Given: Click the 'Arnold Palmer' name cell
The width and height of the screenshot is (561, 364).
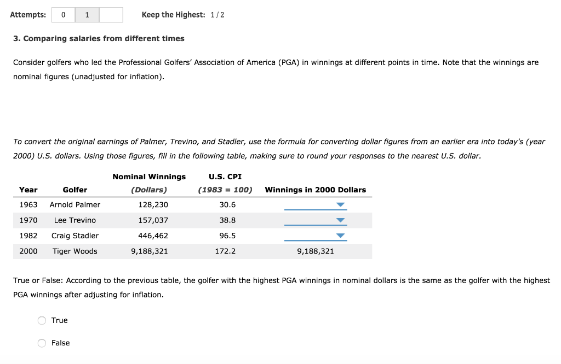Looking at the screenshot, I should click(75, 205).
